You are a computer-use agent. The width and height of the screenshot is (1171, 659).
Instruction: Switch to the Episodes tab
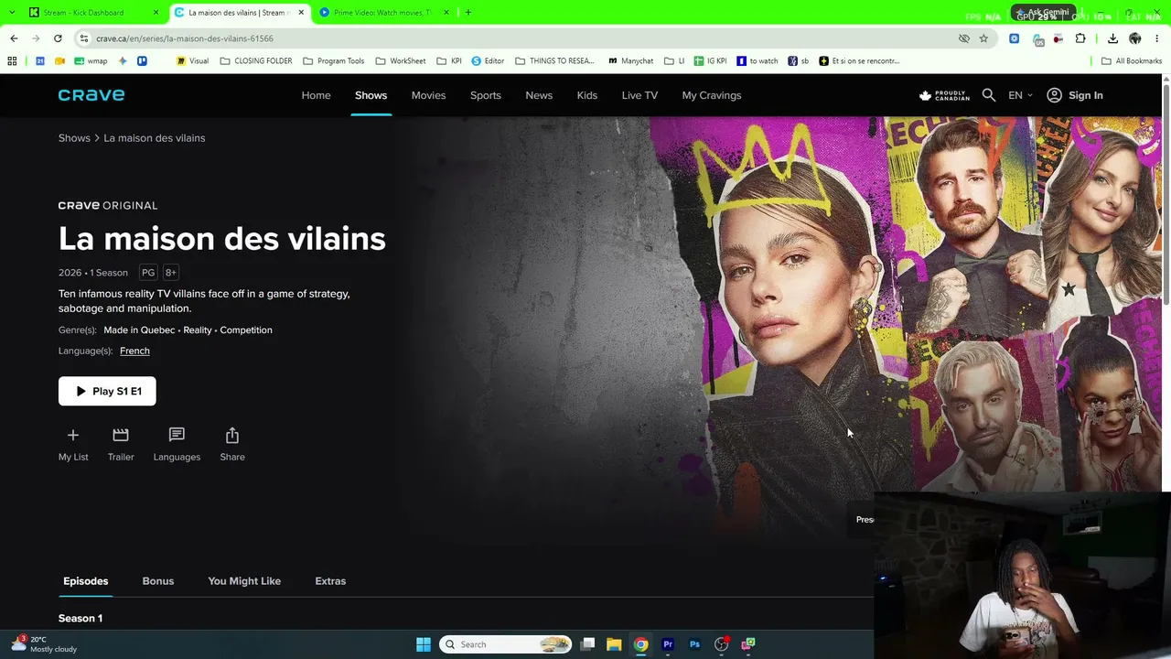86,581
